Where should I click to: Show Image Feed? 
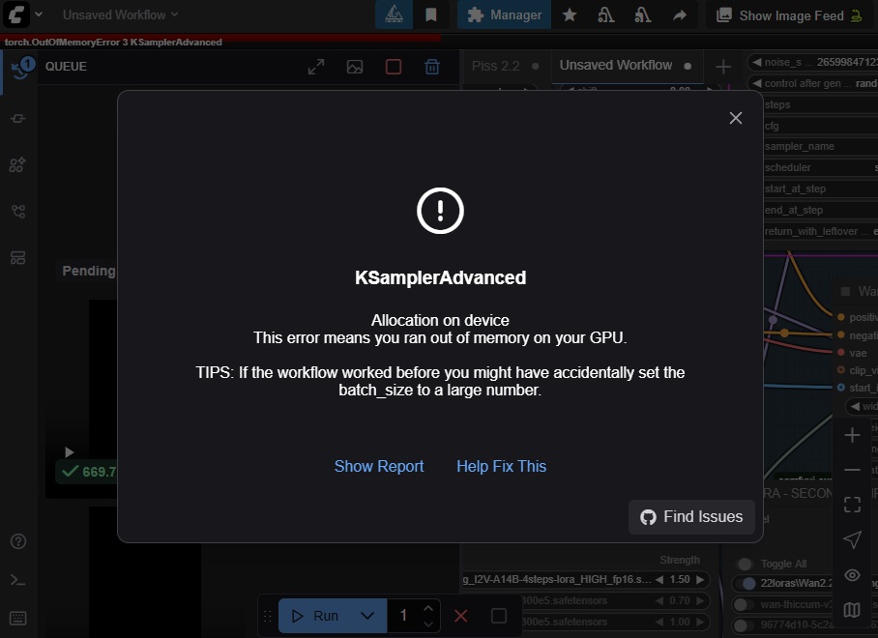click(x=791, y=15)
